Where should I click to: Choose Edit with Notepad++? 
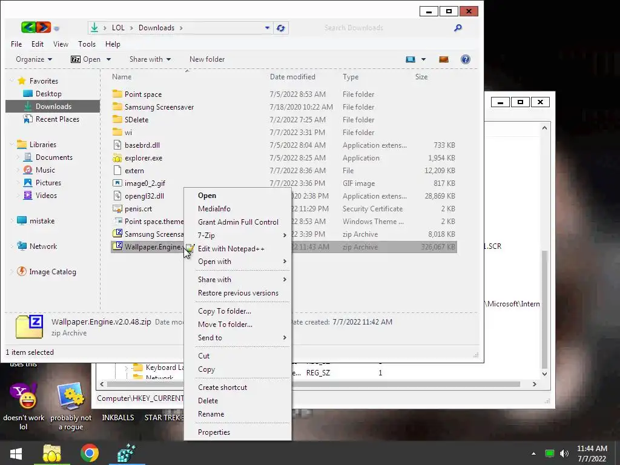[x=231, y=249]
